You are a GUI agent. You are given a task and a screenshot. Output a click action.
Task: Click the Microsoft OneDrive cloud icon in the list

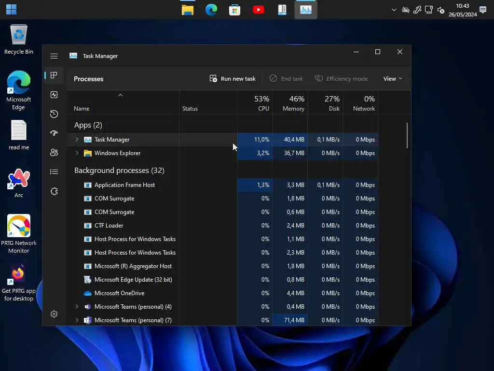[88, 293]
